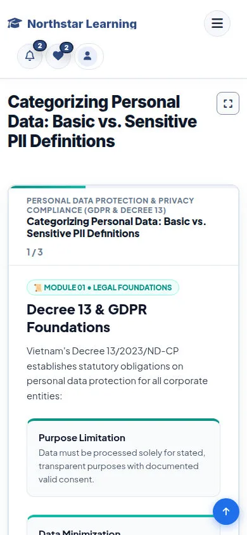Viewport: 247px width, 535px height.
Task: Toggle fullscreen mode for the lesson
Action: tap(228, 103)
